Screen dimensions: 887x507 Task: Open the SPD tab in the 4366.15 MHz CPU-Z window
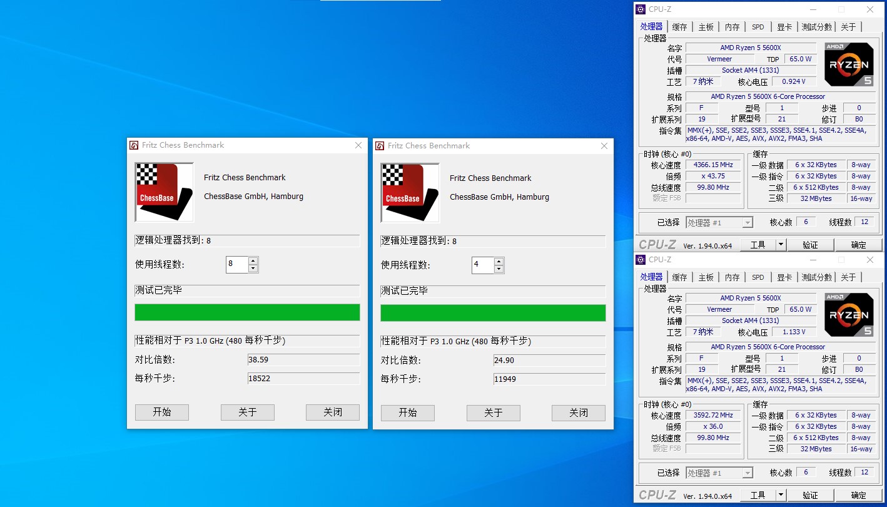[758, 27]
